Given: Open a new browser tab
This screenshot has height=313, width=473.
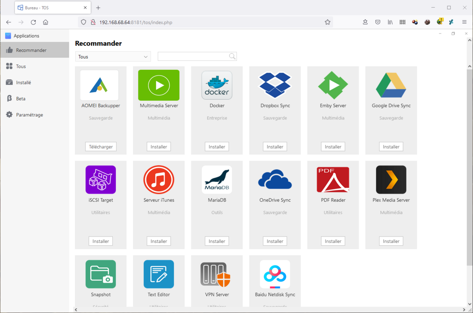Looking at the screenshot, I should [x=98, y=7].
